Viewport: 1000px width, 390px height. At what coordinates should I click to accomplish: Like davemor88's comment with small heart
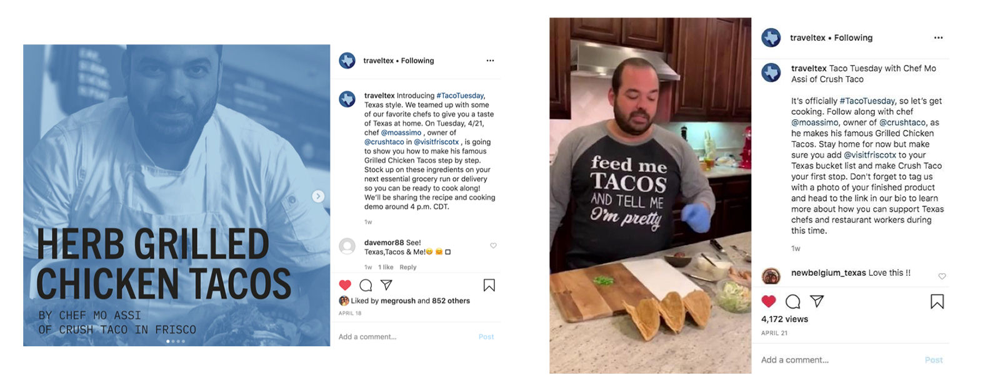493,246
